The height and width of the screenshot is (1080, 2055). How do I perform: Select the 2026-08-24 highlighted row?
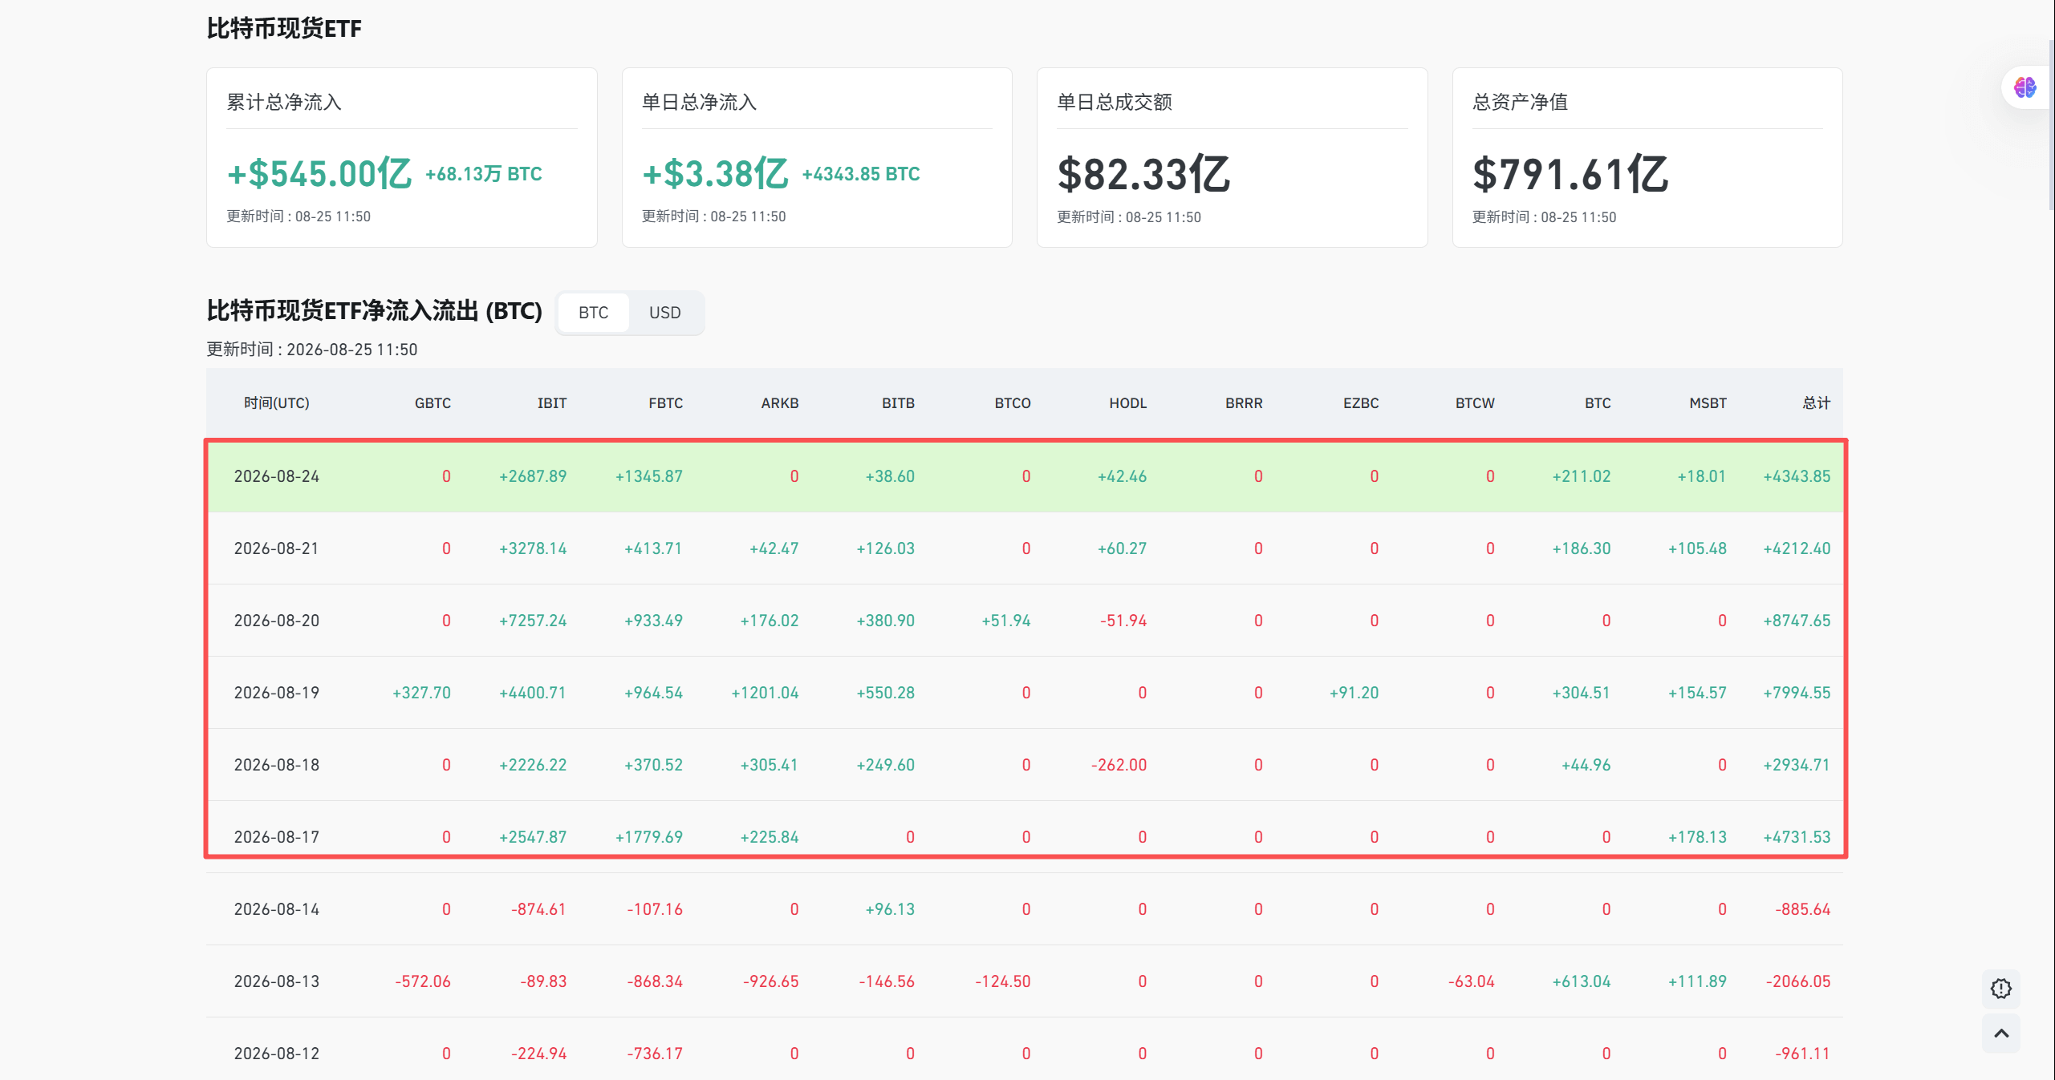tap(1025, 476)
